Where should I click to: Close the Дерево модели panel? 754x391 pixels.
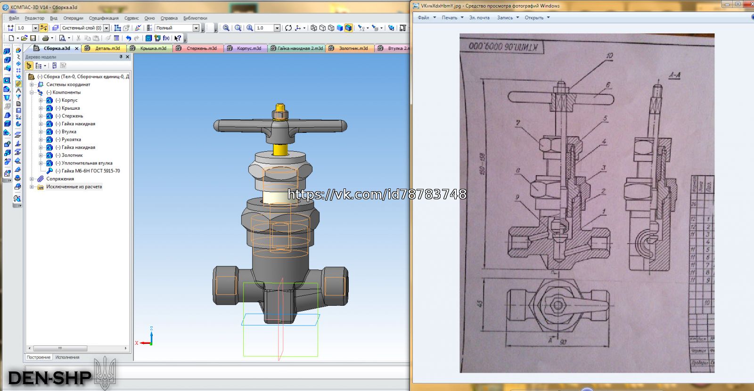pos(127,57)
